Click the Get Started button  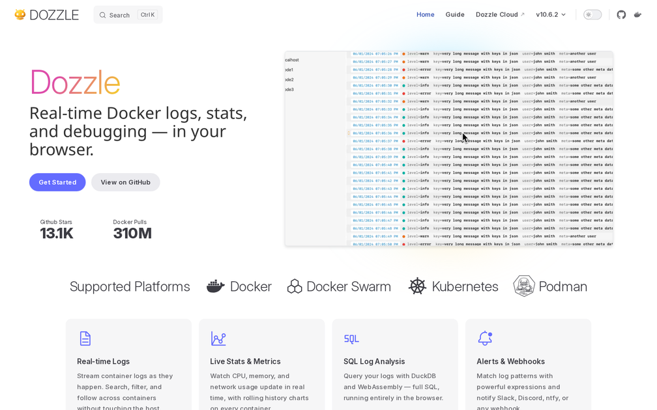[57, 182]
